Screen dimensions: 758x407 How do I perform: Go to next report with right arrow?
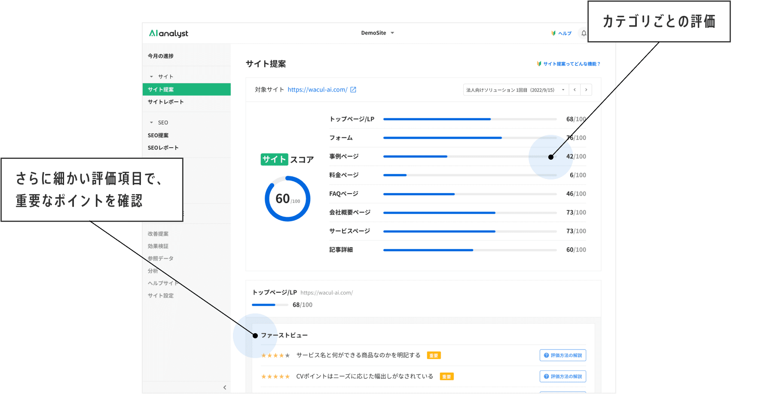pyautogui.click(x=586, y=90)
